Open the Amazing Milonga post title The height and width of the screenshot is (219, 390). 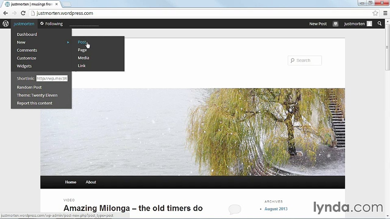click(x=133, y=208)
